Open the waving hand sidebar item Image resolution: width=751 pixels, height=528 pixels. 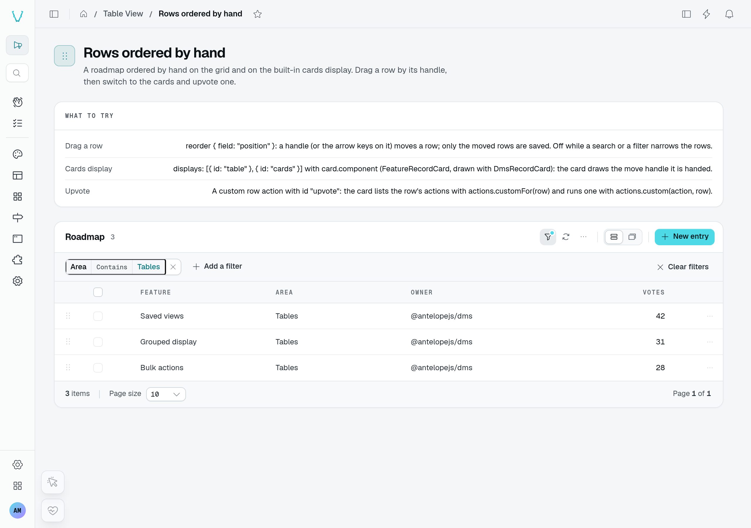(17, 102)
